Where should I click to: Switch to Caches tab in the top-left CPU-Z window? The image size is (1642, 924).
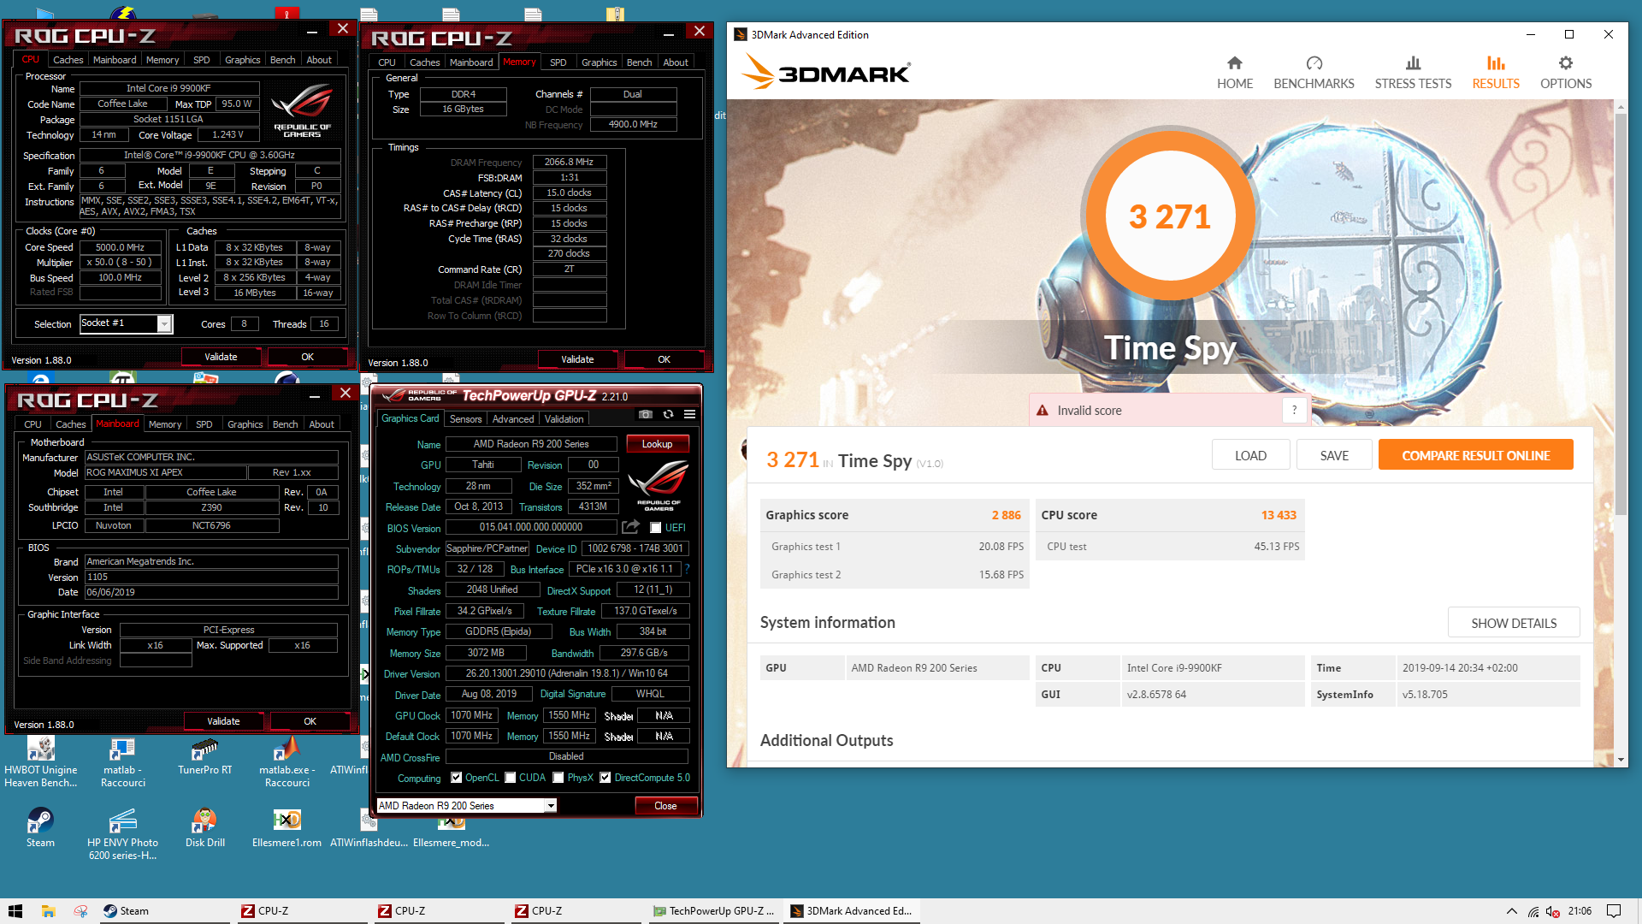tap(68, 60)
